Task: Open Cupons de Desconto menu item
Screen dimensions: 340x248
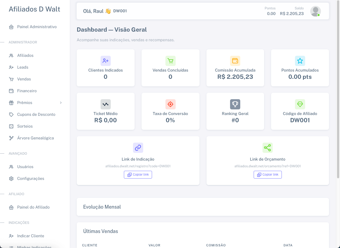Action: [36, 114]
